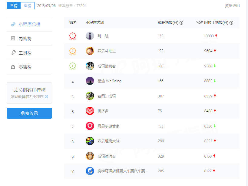
Task: Click the green down arrow beside 9588
Action: 215,66
